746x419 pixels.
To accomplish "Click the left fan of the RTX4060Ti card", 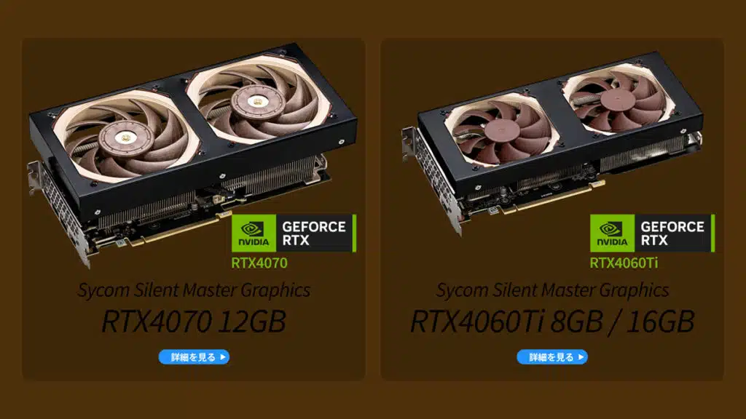I will (x=502, y=129).
